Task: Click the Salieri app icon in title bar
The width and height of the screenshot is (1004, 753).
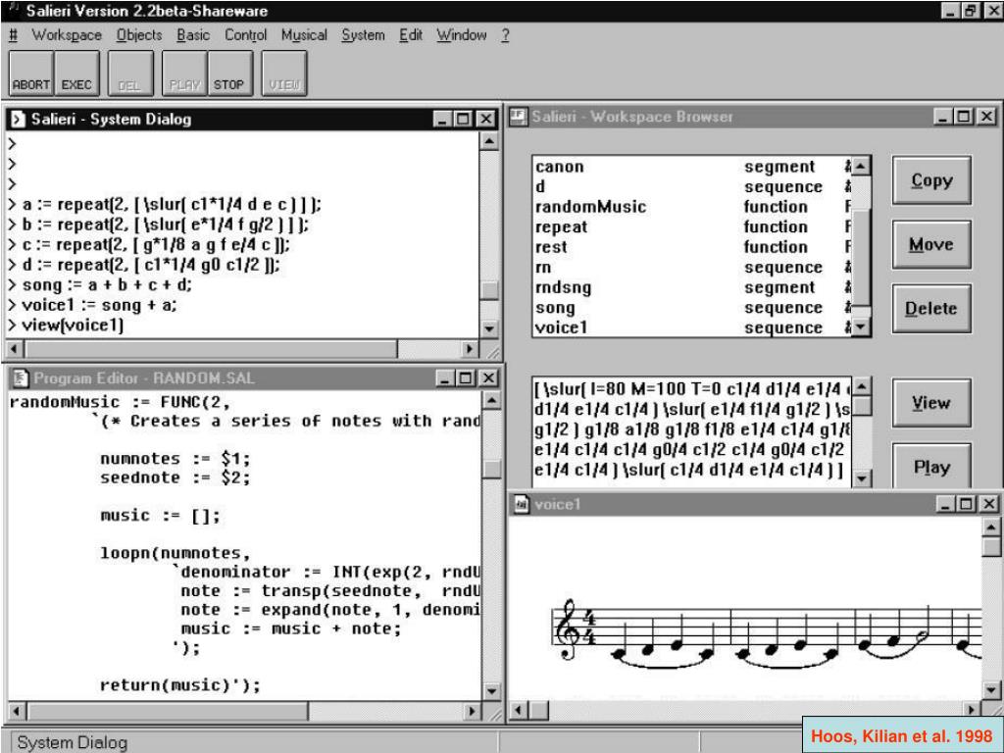Action: click(12, 10)
